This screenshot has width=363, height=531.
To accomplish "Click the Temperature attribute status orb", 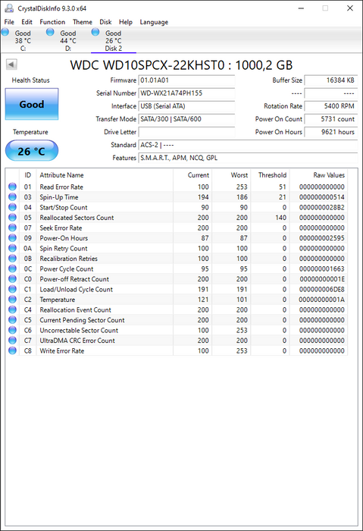I will pos(13,300).
